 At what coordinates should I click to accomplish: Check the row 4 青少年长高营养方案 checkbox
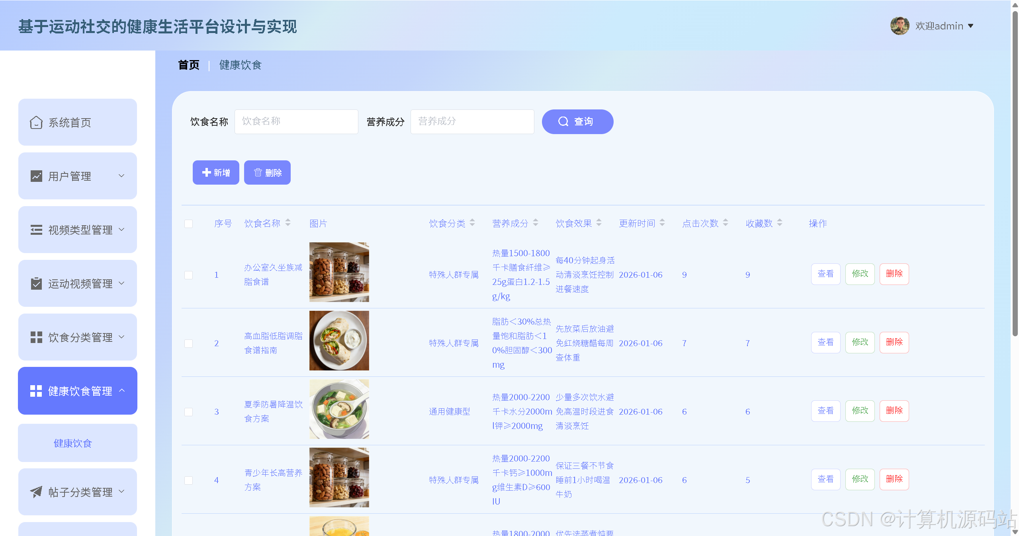189,480
